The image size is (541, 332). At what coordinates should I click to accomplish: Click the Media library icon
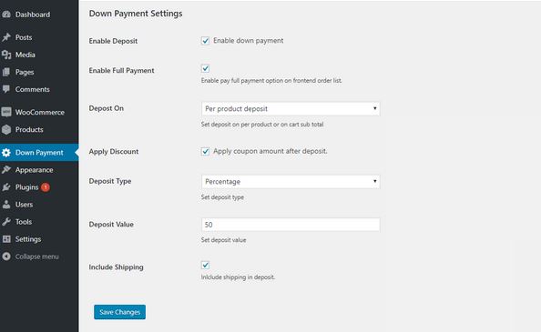[5, 55]
